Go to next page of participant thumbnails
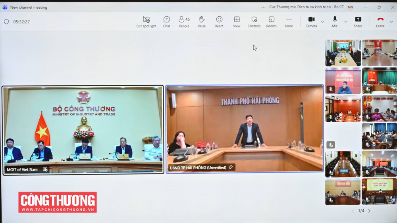 pyautogui.click(x=369, y=211)
